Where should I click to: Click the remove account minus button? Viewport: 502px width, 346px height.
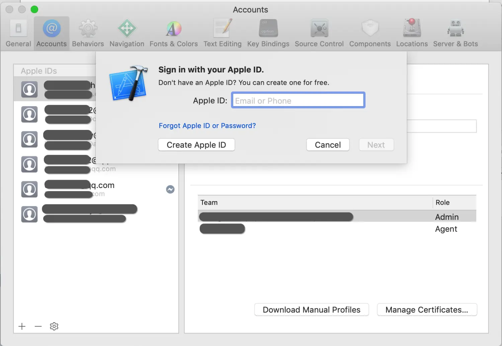coord(38,326)
